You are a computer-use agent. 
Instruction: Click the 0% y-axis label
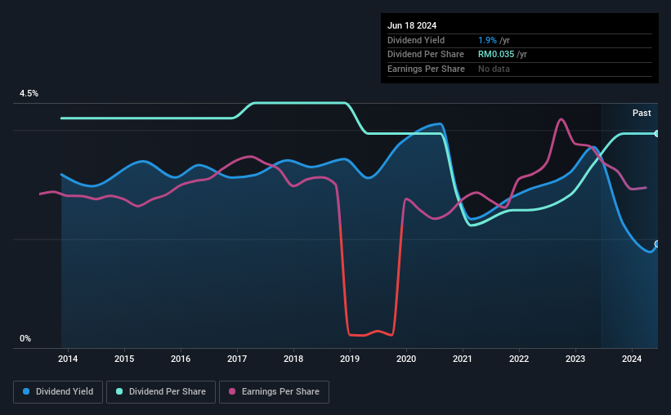point(25,338)
